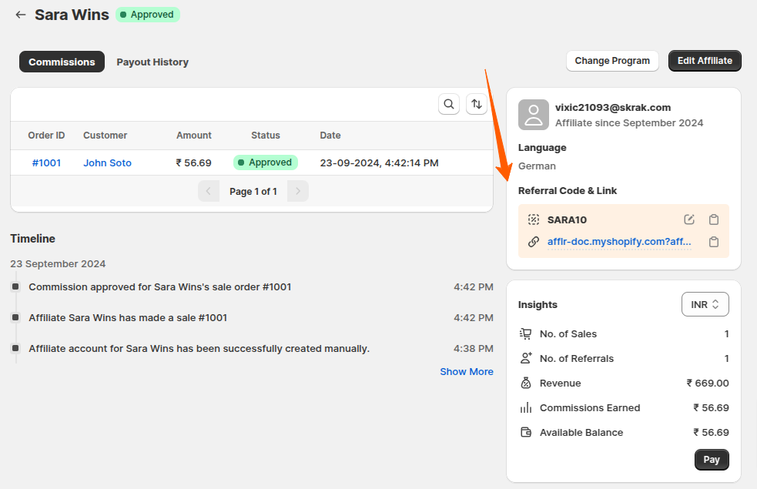Click the Edit Affiliate button
The height and width of the screenshot is (489, 757).
pyautogui.click(x=704, y=60)
